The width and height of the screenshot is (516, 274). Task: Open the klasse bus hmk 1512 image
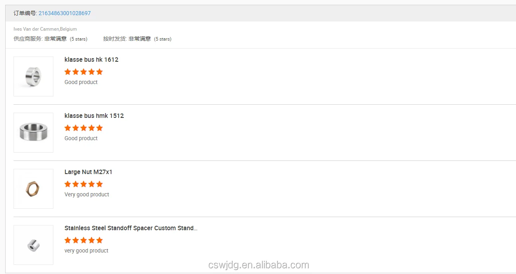click(x=33, y=133)
